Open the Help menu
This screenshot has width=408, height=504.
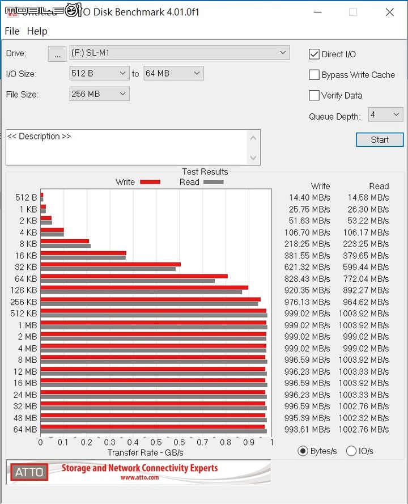tap(37, 31)
